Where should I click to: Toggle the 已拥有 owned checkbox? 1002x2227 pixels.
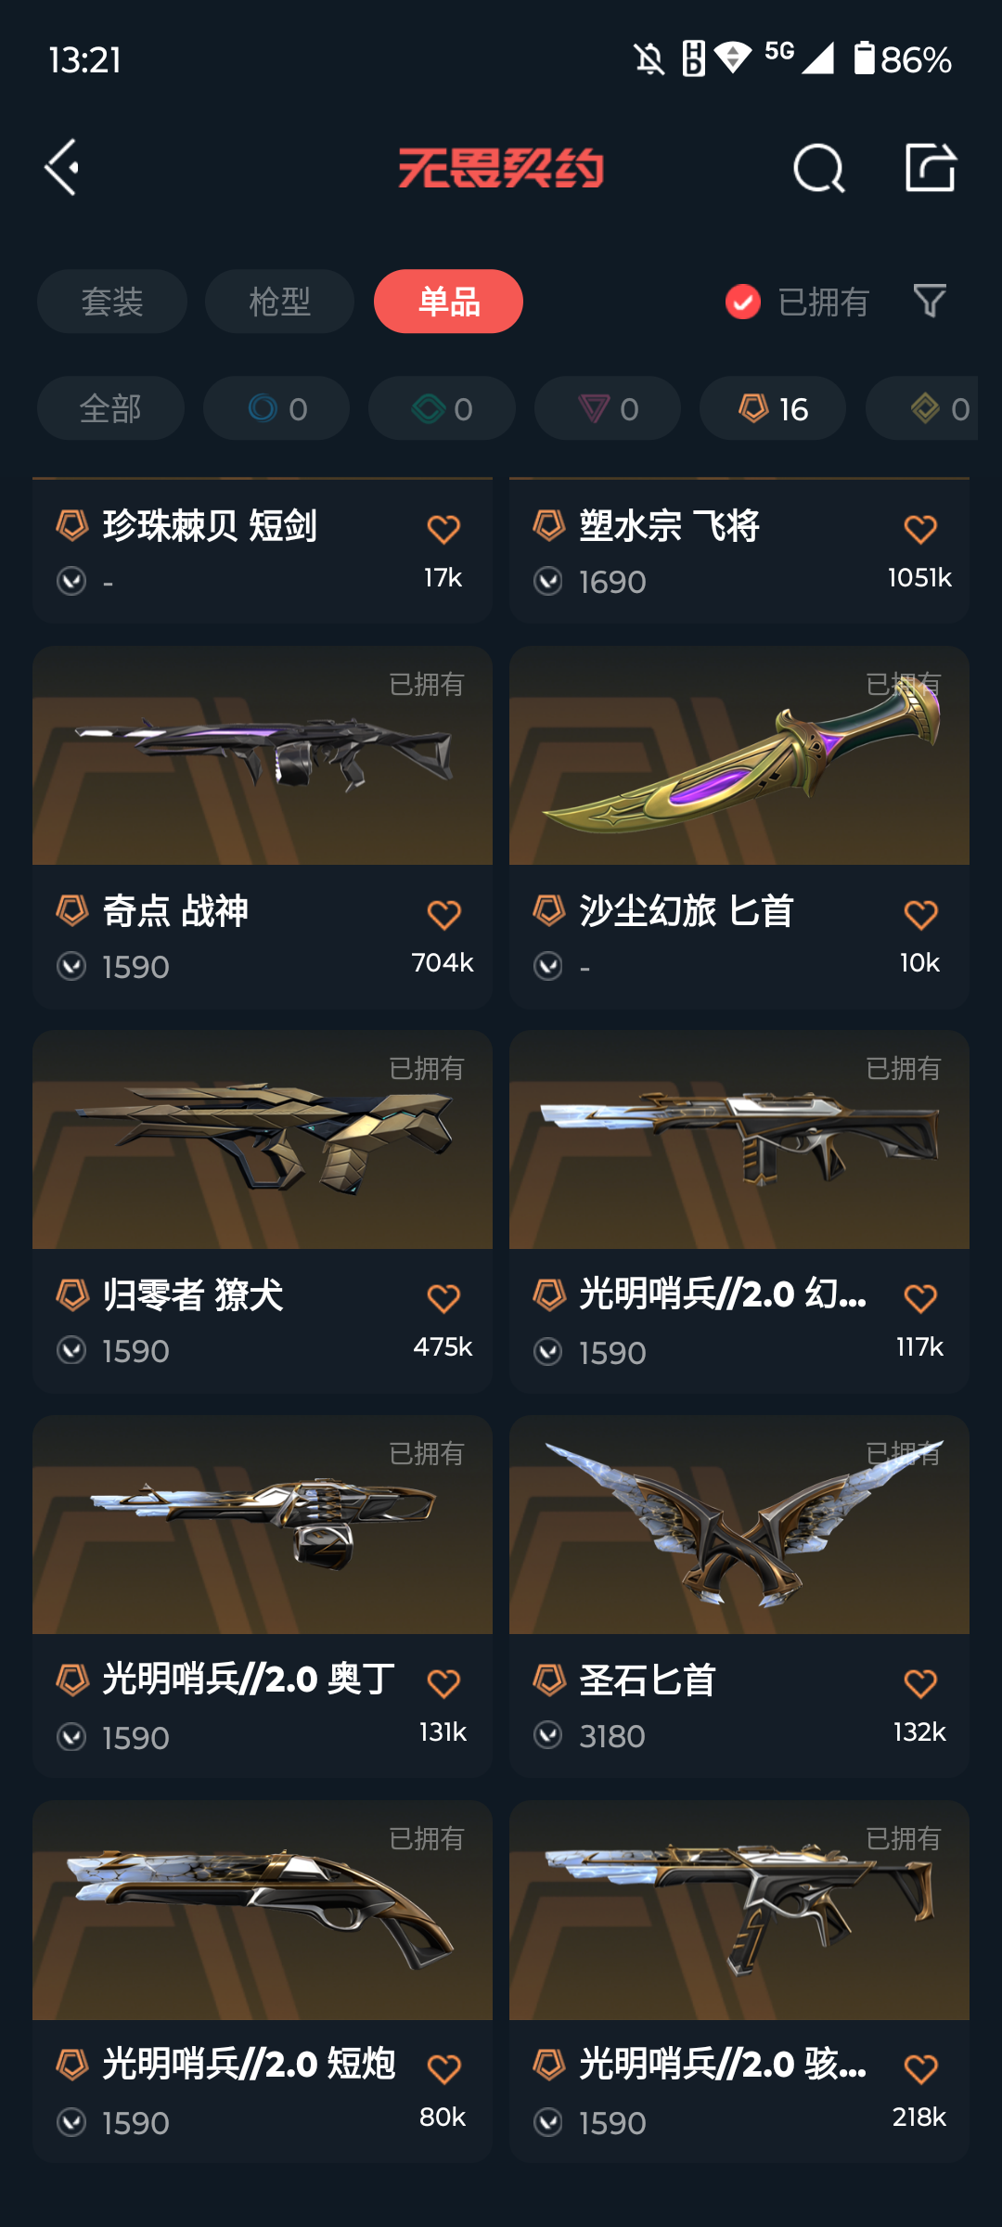tap(742, 302)
